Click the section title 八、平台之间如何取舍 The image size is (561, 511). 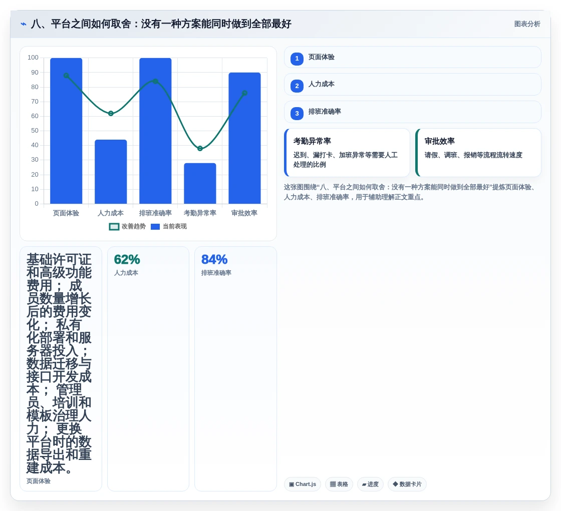pyautogui.click(x=161, y=24)
